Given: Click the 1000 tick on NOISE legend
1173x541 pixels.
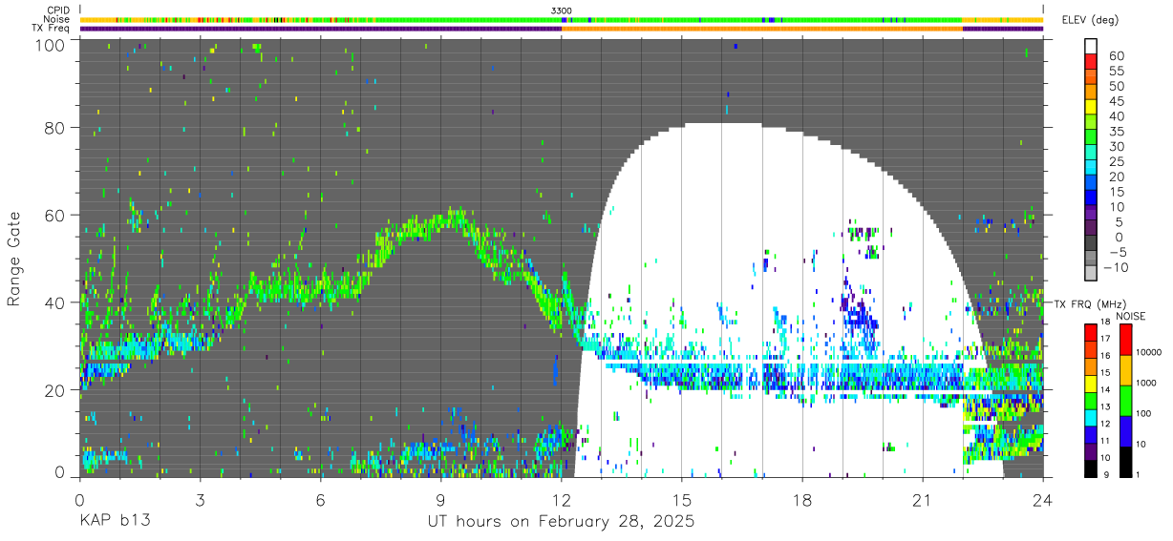Looking at the screenshot, I should coord(1147,382).
